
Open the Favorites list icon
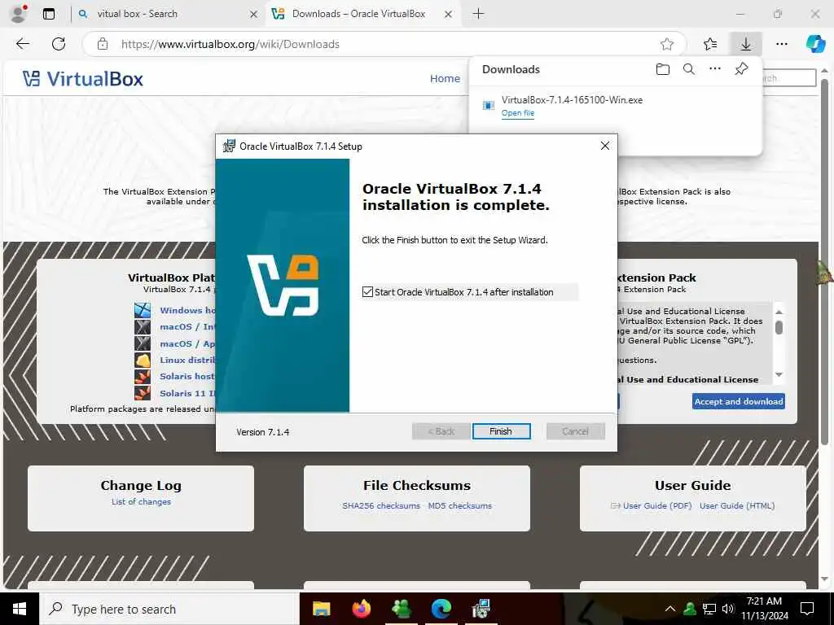tap(710, 44)
